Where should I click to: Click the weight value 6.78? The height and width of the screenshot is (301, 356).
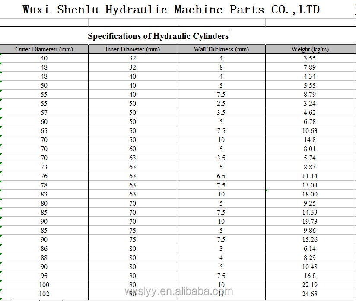310,122
